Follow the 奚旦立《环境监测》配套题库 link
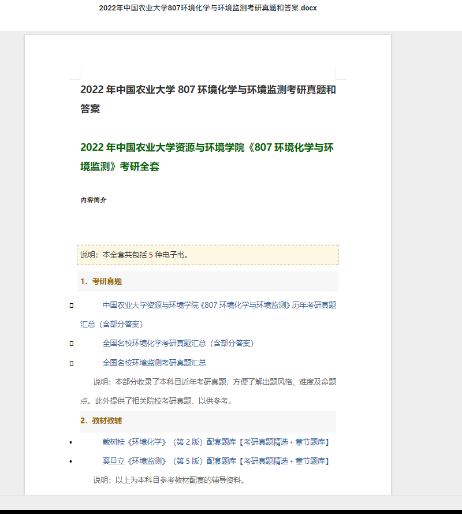Image resolution: width=462 pixels, height=514 pixels. [216, 461]
